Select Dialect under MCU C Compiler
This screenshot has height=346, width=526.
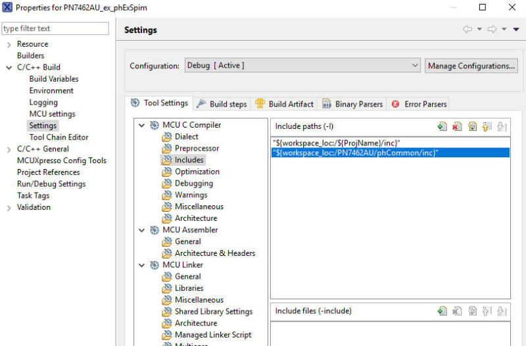point(186,137)
